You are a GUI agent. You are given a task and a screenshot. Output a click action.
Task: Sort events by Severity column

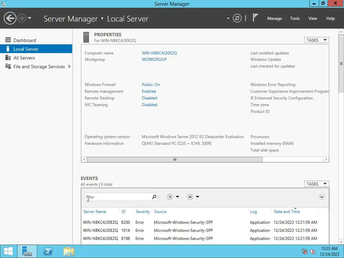tap(142, 212)
